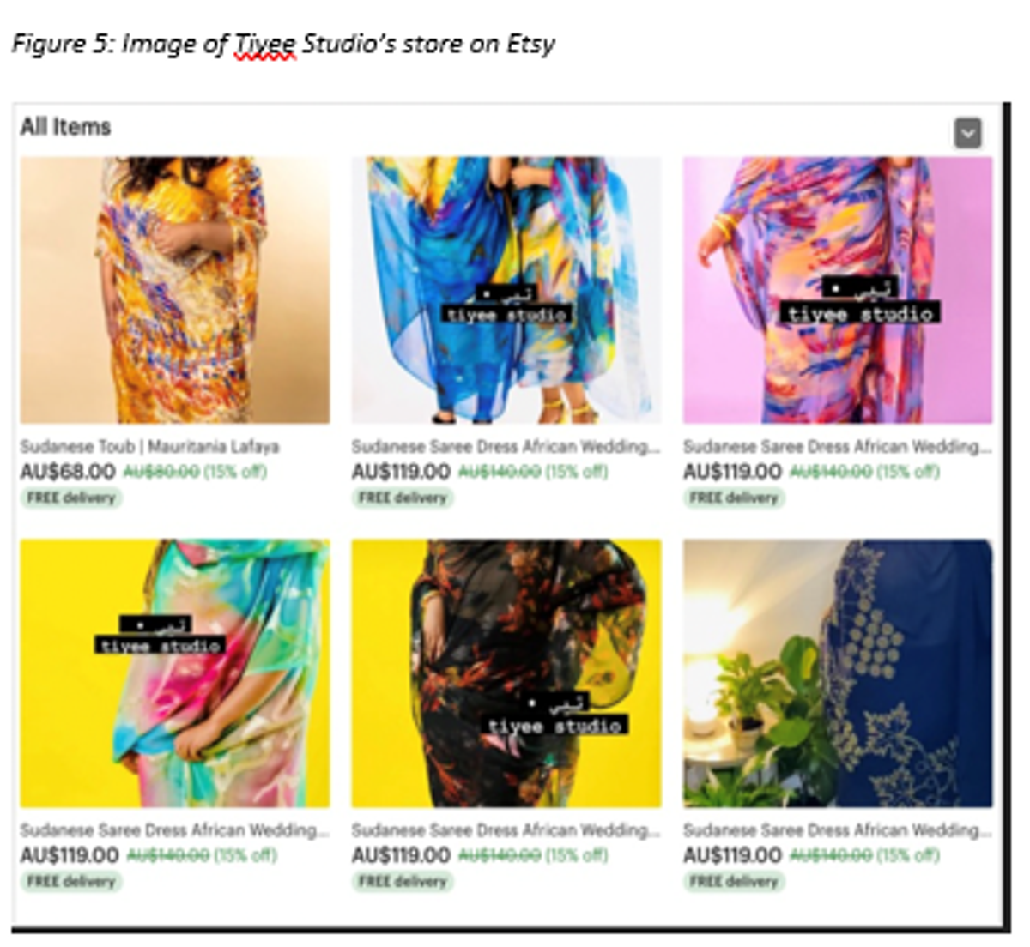Open the black floral saree product image
Image resolution: width=1030 pixels, height=947 pixels.
coord(506,673)
